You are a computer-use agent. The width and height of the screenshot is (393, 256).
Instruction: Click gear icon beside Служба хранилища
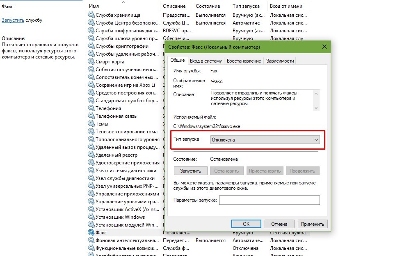(x=91, y=15)
